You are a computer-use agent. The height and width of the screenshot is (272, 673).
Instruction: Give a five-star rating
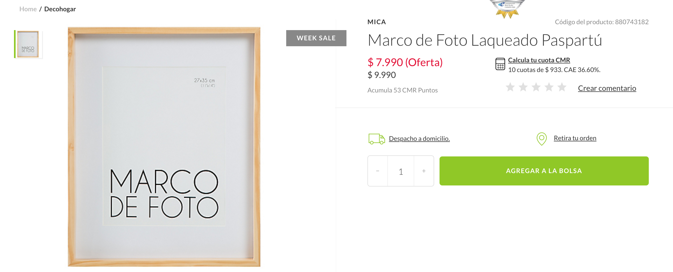[x=562, y=87]
